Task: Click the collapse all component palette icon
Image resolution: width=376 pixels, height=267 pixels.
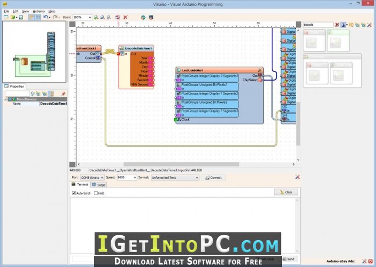Action: [x=363, y=25]
